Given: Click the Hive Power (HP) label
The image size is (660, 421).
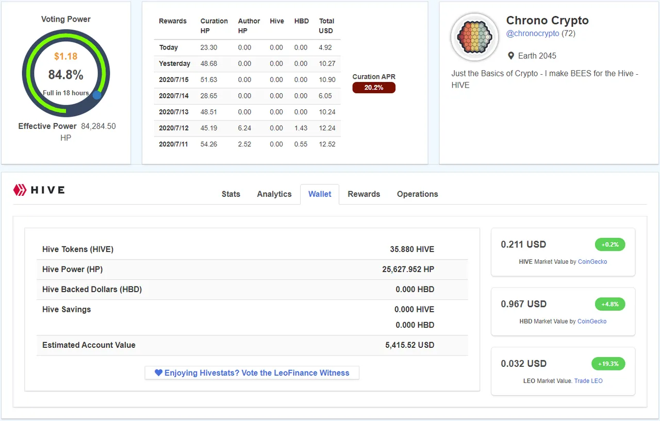Looking at the screenshot, I should pyautogui.click(x=73, y=270).
